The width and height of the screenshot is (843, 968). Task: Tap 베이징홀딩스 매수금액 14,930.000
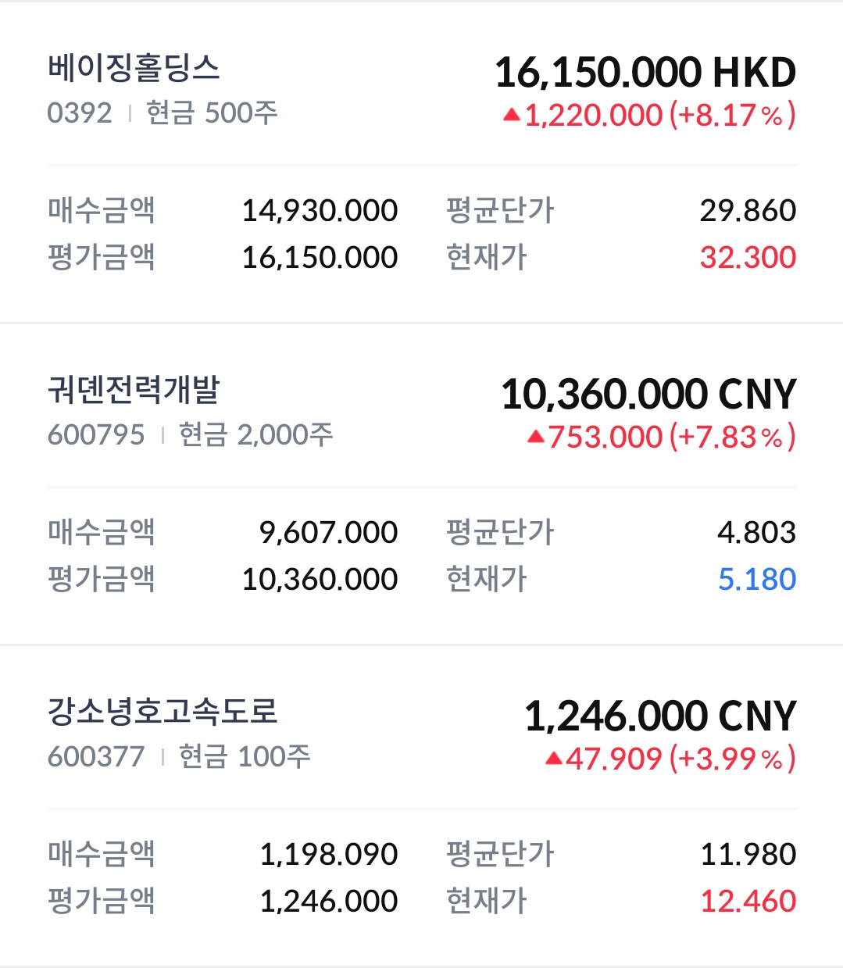tap(320, 211)
